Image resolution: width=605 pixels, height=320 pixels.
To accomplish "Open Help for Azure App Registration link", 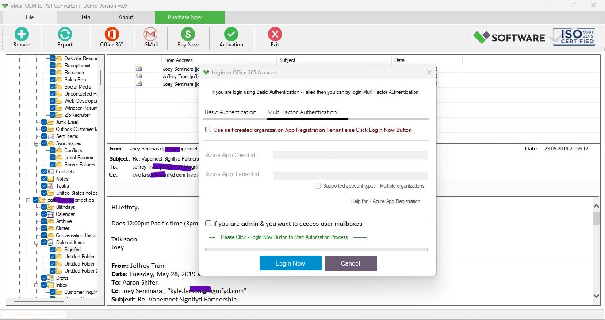I will point(386,201).
